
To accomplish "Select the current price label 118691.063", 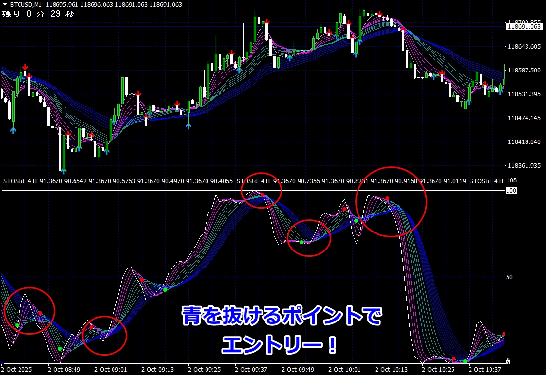I will click(524, 27).
